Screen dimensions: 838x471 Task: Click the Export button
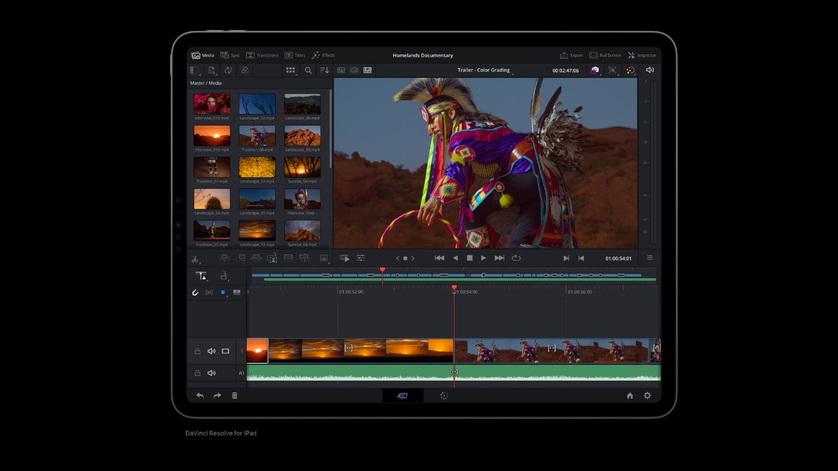pos(571,55)
